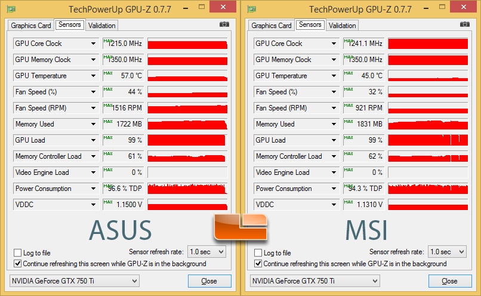The height and width of the screenshot is (296, 481).
Task: Click GPU-Z app icon in ASUS window title bar
Action: [x=11, y=9]
